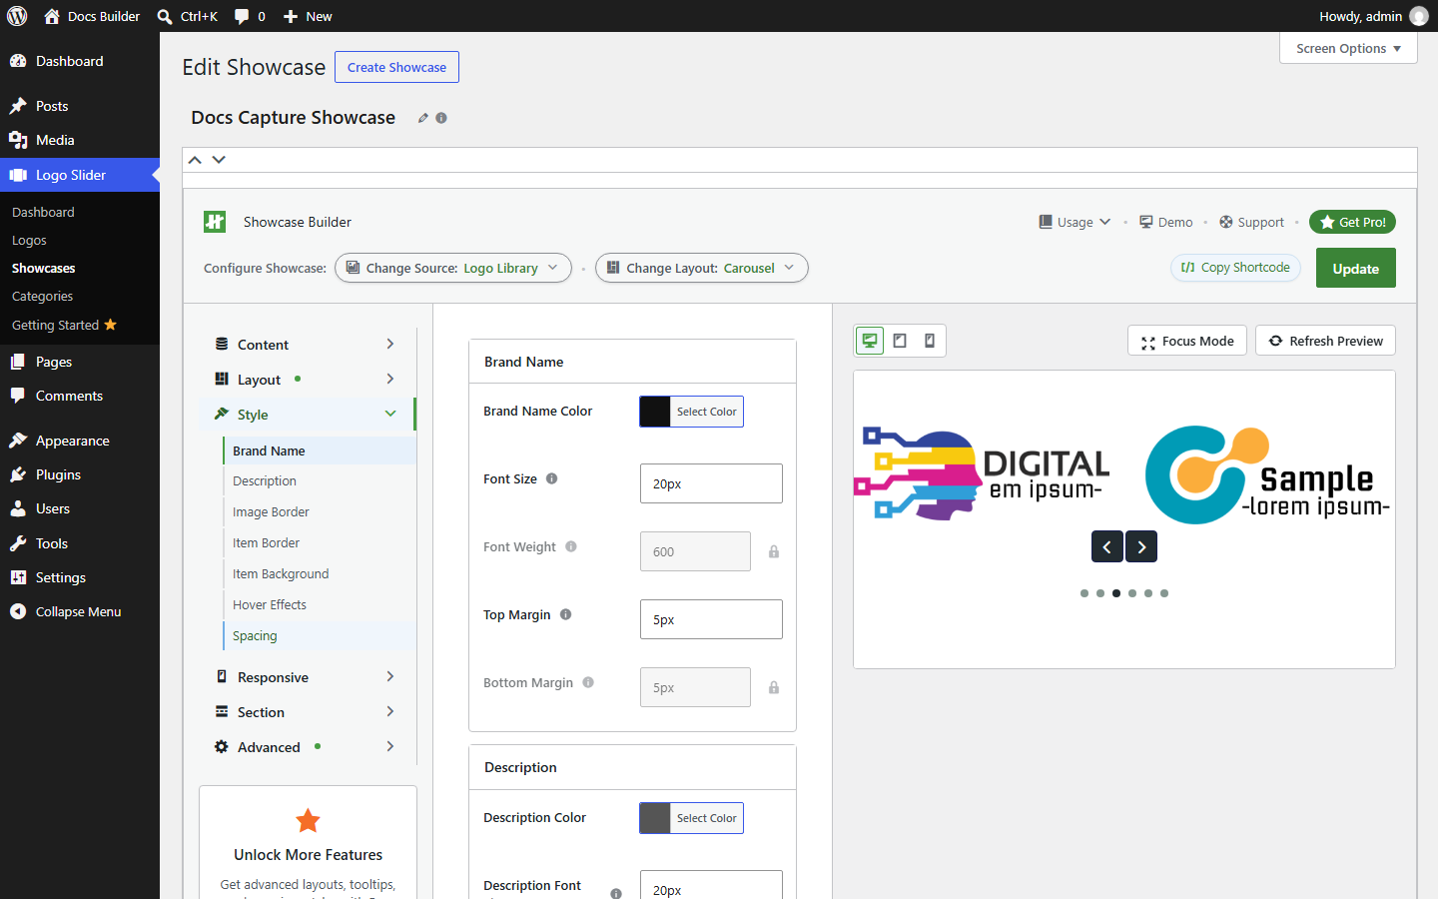
Task: Click the Font Weight lock icon
Action: [x=774, y=551]
